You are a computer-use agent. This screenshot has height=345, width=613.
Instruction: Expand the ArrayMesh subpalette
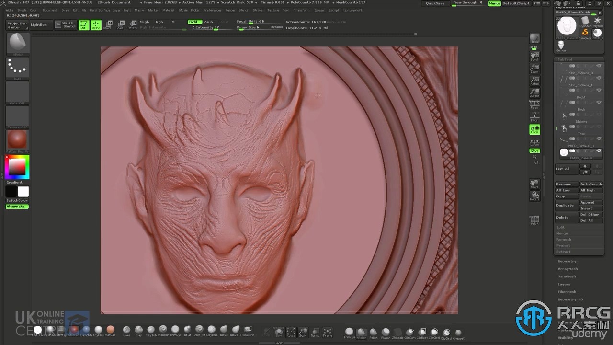[x=568, y=269]
